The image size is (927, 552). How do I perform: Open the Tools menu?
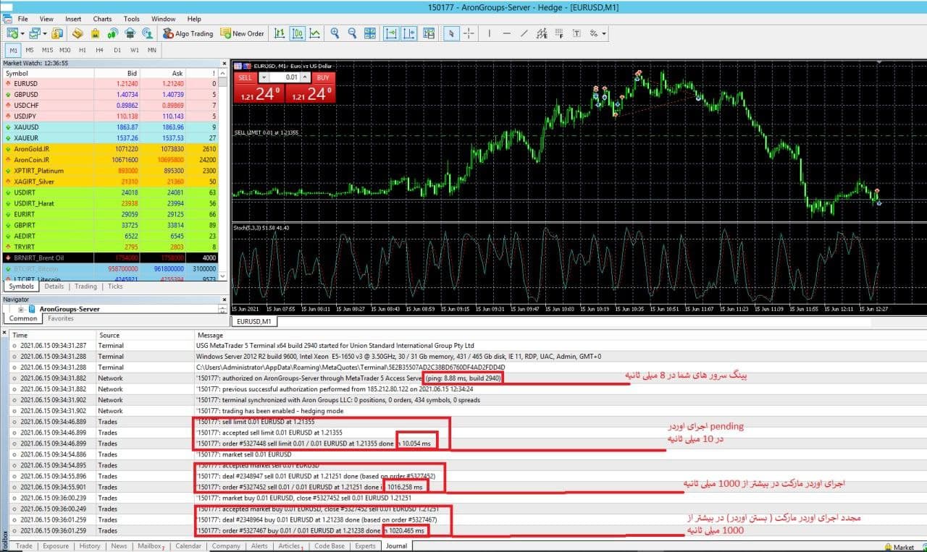(132, 19)
